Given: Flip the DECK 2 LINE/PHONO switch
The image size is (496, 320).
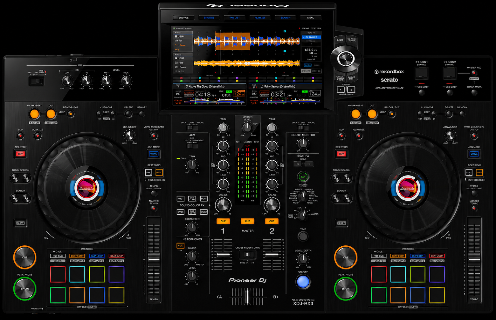Looking at the screenshot, I should [x=303, y=128].
